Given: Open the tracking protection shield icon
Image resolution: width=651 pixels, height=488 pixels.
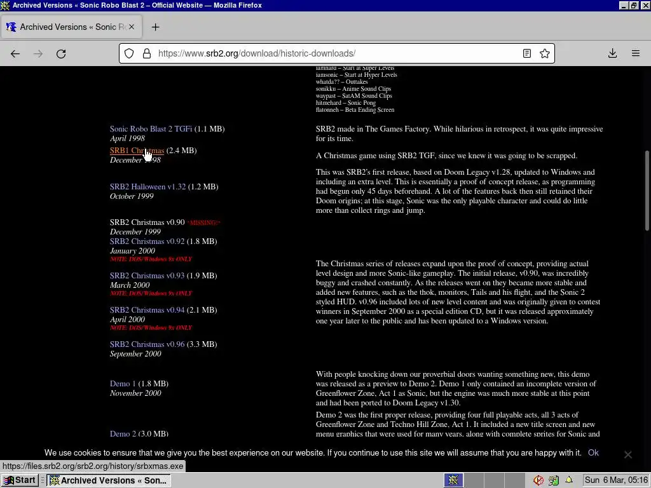Looking at the screenshot, I should pyautogui.click(x=129, y=53).
